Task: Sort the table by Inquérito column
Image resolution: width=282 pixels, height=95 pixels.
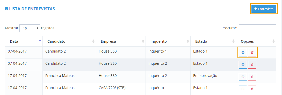Action: (168, 41)
